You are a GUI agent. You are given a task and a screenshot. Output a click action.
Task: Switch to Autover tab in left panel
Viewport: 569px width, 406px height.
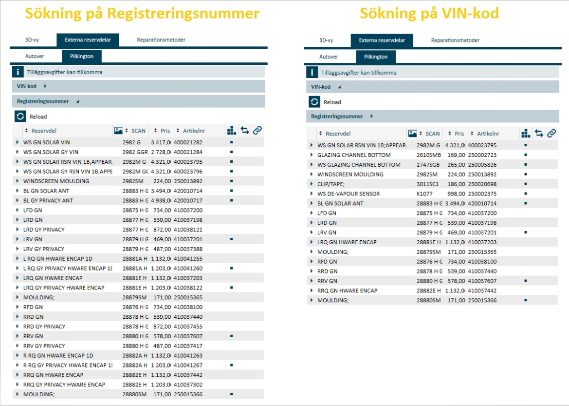coord(35,57)
